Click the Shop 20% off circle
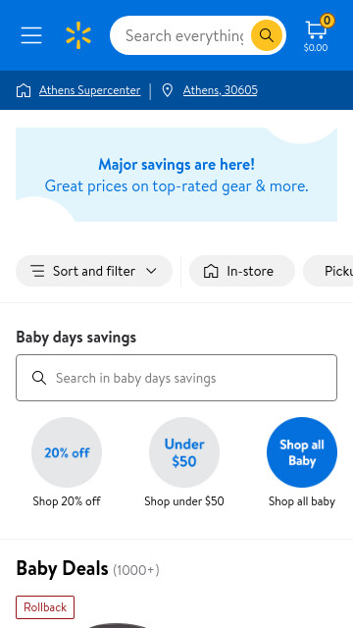This screenshot has height=628, width=353. [67, 452]
